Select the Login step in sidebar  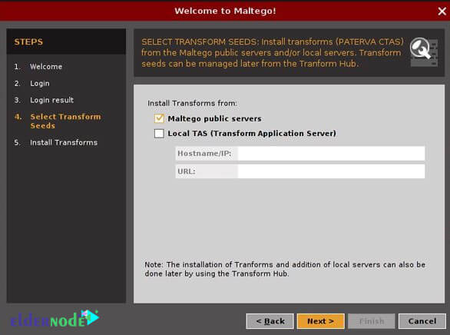tap(40, 84)
